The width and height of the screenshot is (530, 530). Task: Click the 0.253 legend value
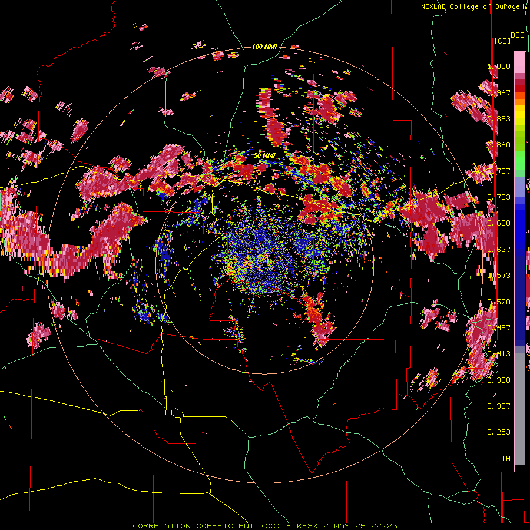499,432
